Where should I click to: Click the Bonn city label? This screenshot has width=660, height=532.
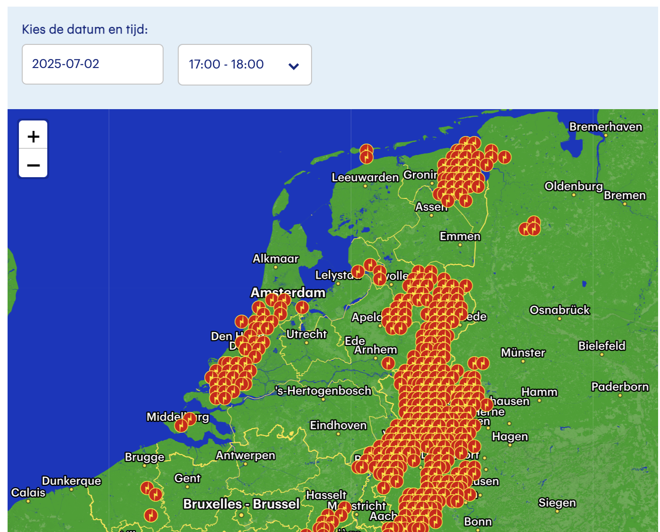pyautogui.click(x=478, y=522)
